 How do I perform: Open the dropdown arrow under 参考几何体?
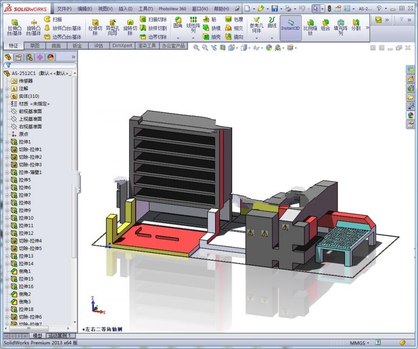256,38
